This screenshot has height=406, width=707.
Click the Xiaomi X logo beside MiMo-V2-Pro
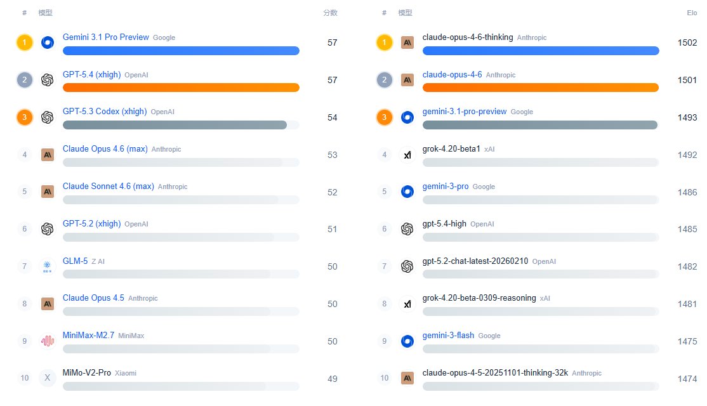point(47,378)
